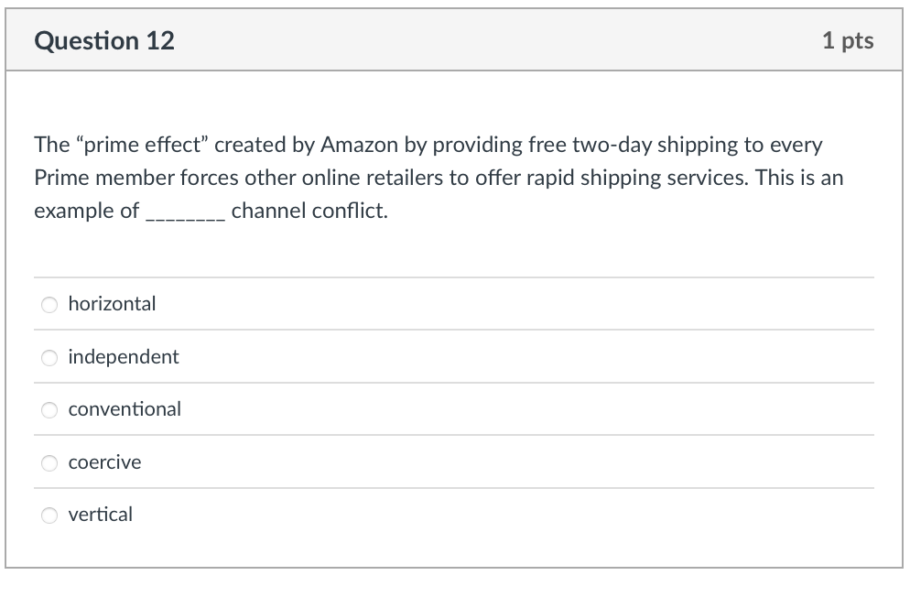Select the coercive radio button
The width and height of the screenshot is (910, 597).
(x=49, y=462)
